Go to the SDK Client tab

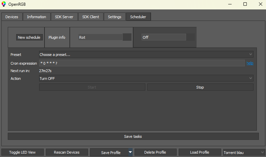point(91,17)
